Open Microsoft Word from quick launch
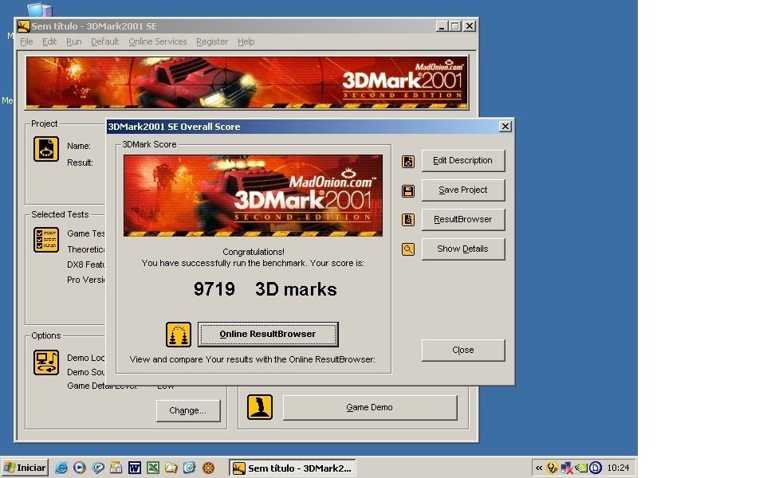763x478 pixels. click(x=134, y=468)
